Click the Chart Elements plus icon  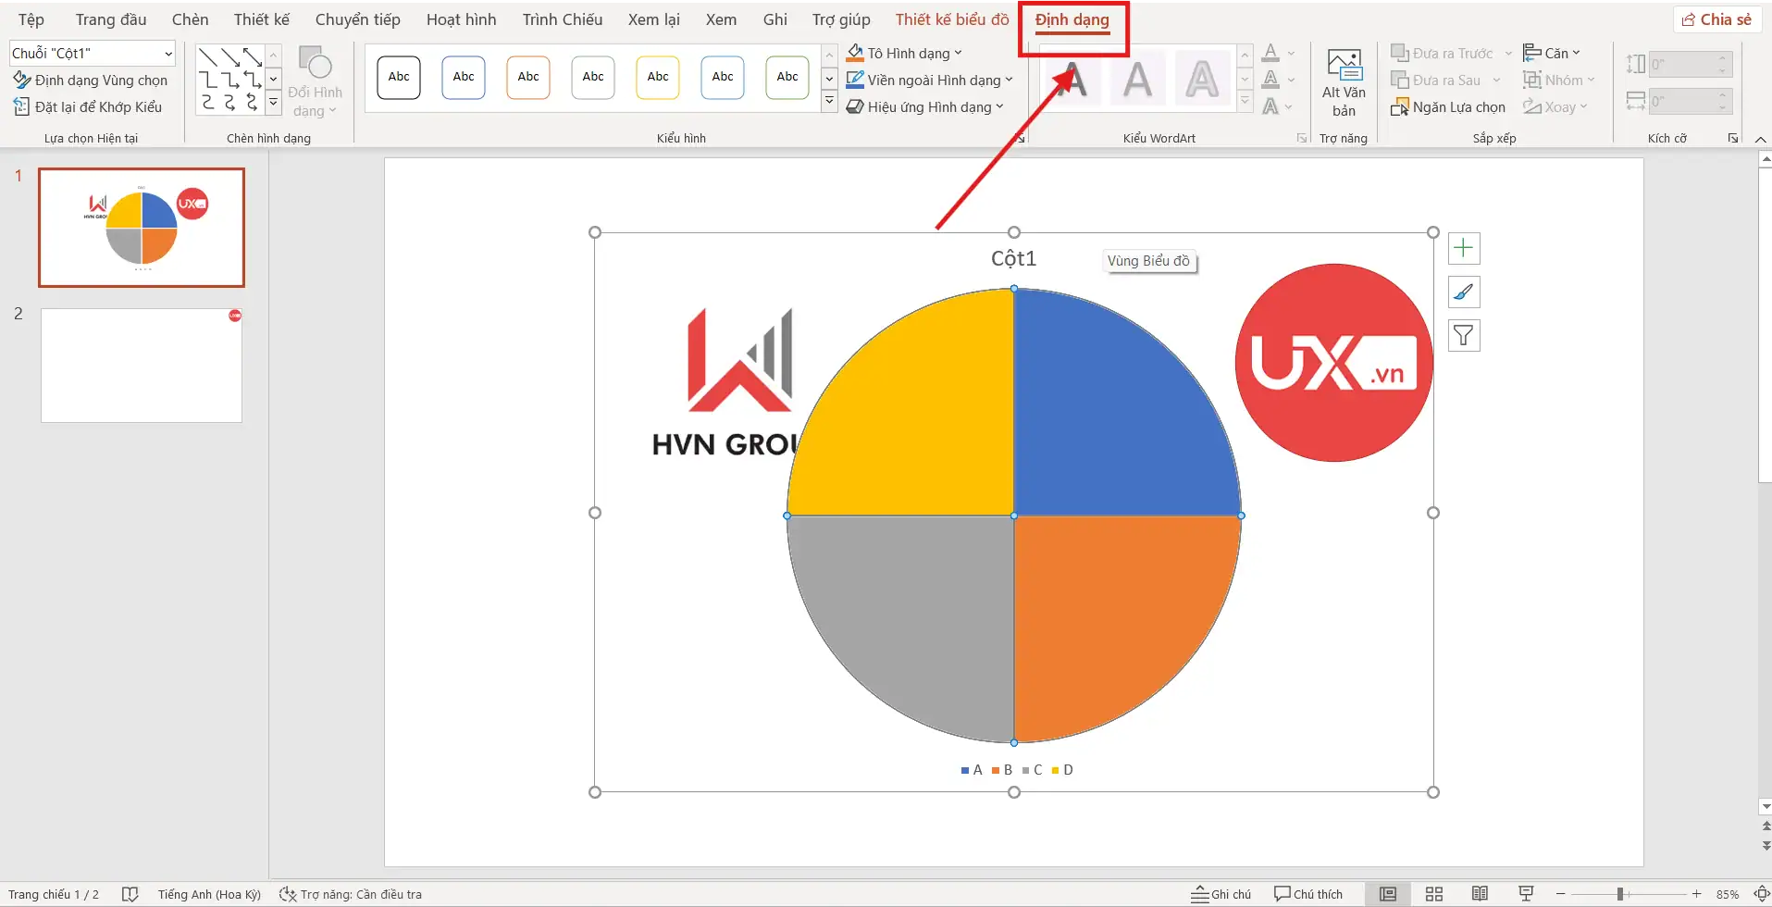[x=1463, y=248]
